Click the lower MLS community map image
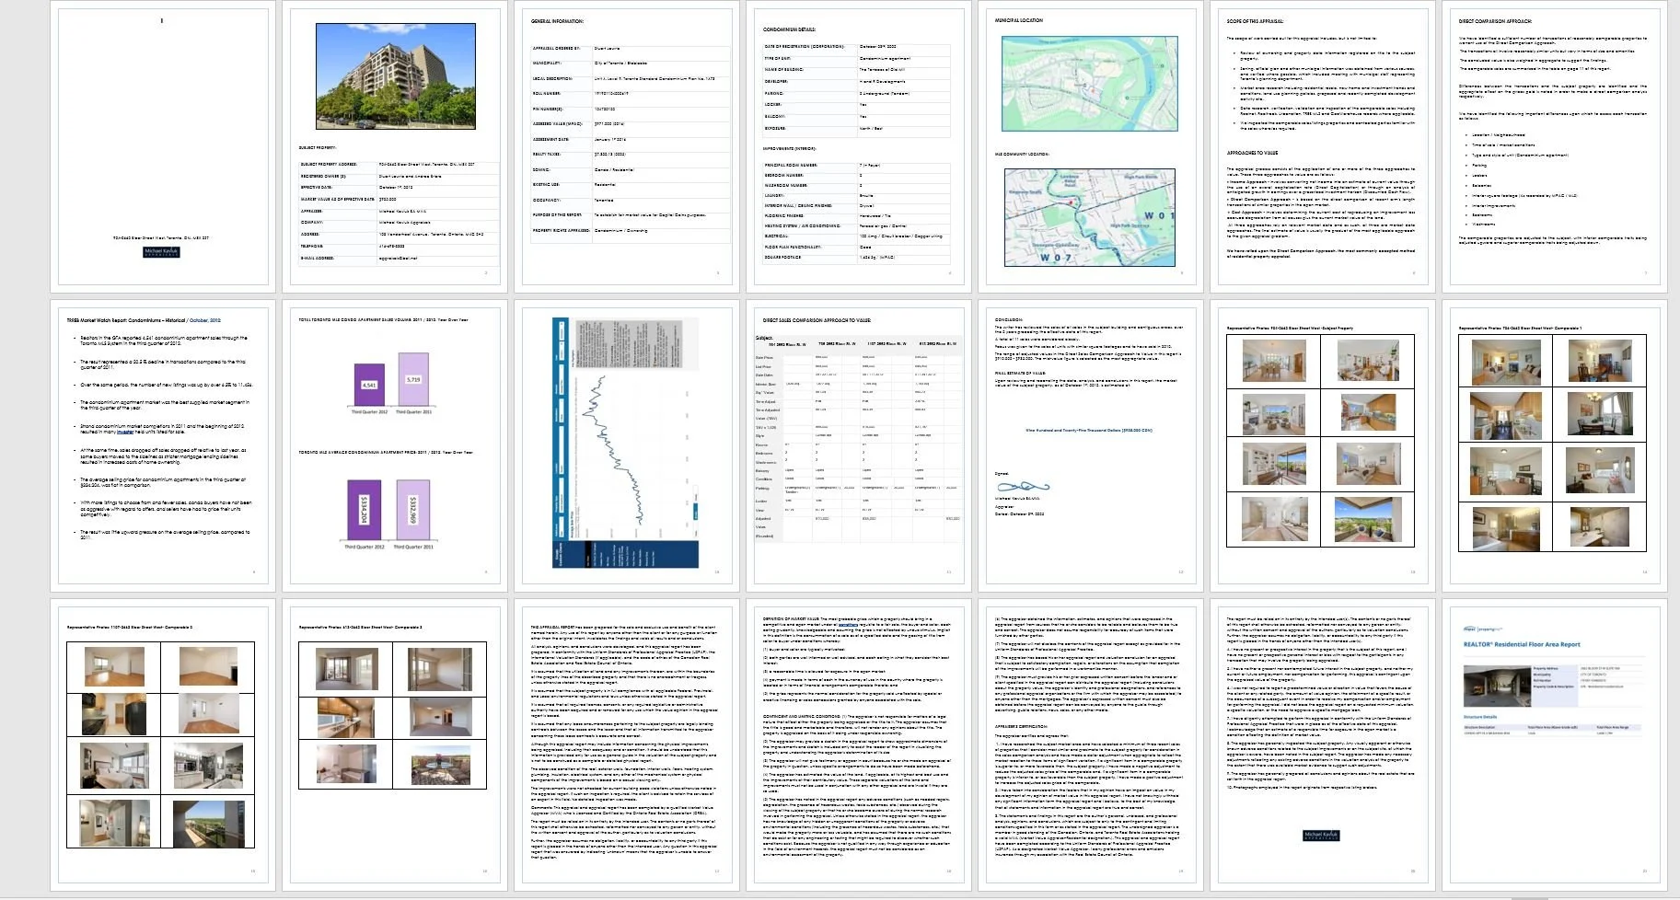1680x900 pixels. [1089, 217]
